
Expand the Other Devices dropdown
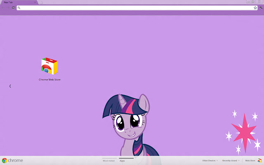[x=210, y=160]
